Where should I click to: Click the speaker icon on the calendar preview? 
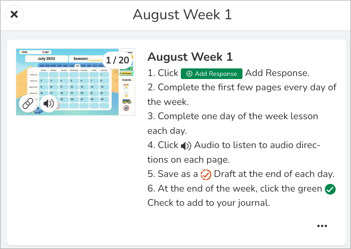pyautogui.click(x=48, y=103)
